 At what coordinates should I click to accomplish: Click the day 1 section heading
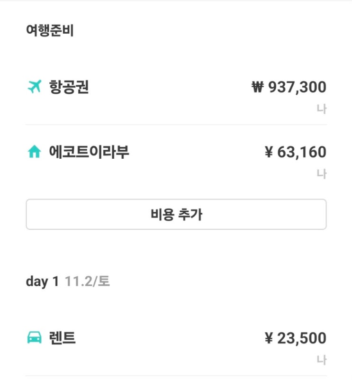[42, 281]
